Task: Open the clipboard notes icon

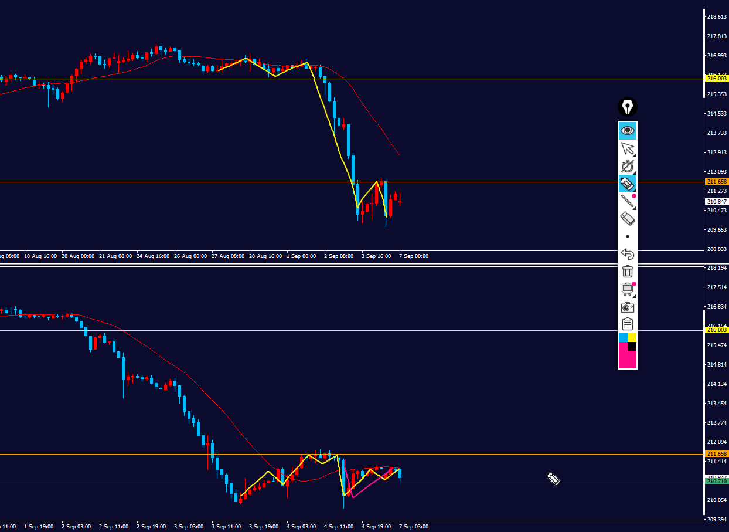Action: pos(628,324)
